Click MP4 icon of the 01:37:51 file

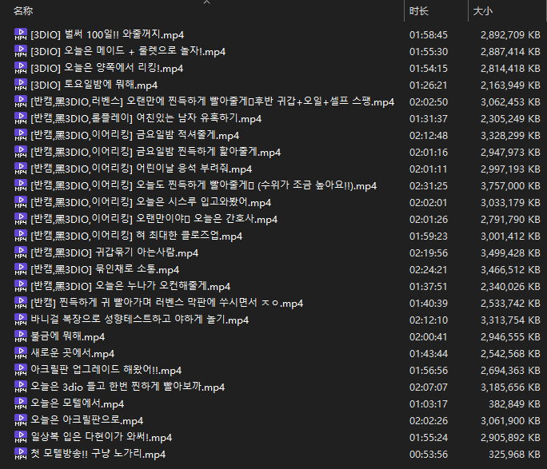click(21, 286)
